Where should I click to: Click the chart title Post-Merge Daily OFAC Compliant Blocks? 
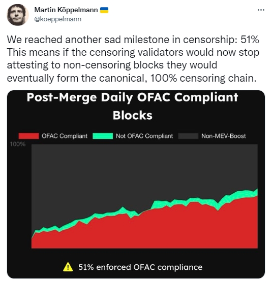click(132, 106)
